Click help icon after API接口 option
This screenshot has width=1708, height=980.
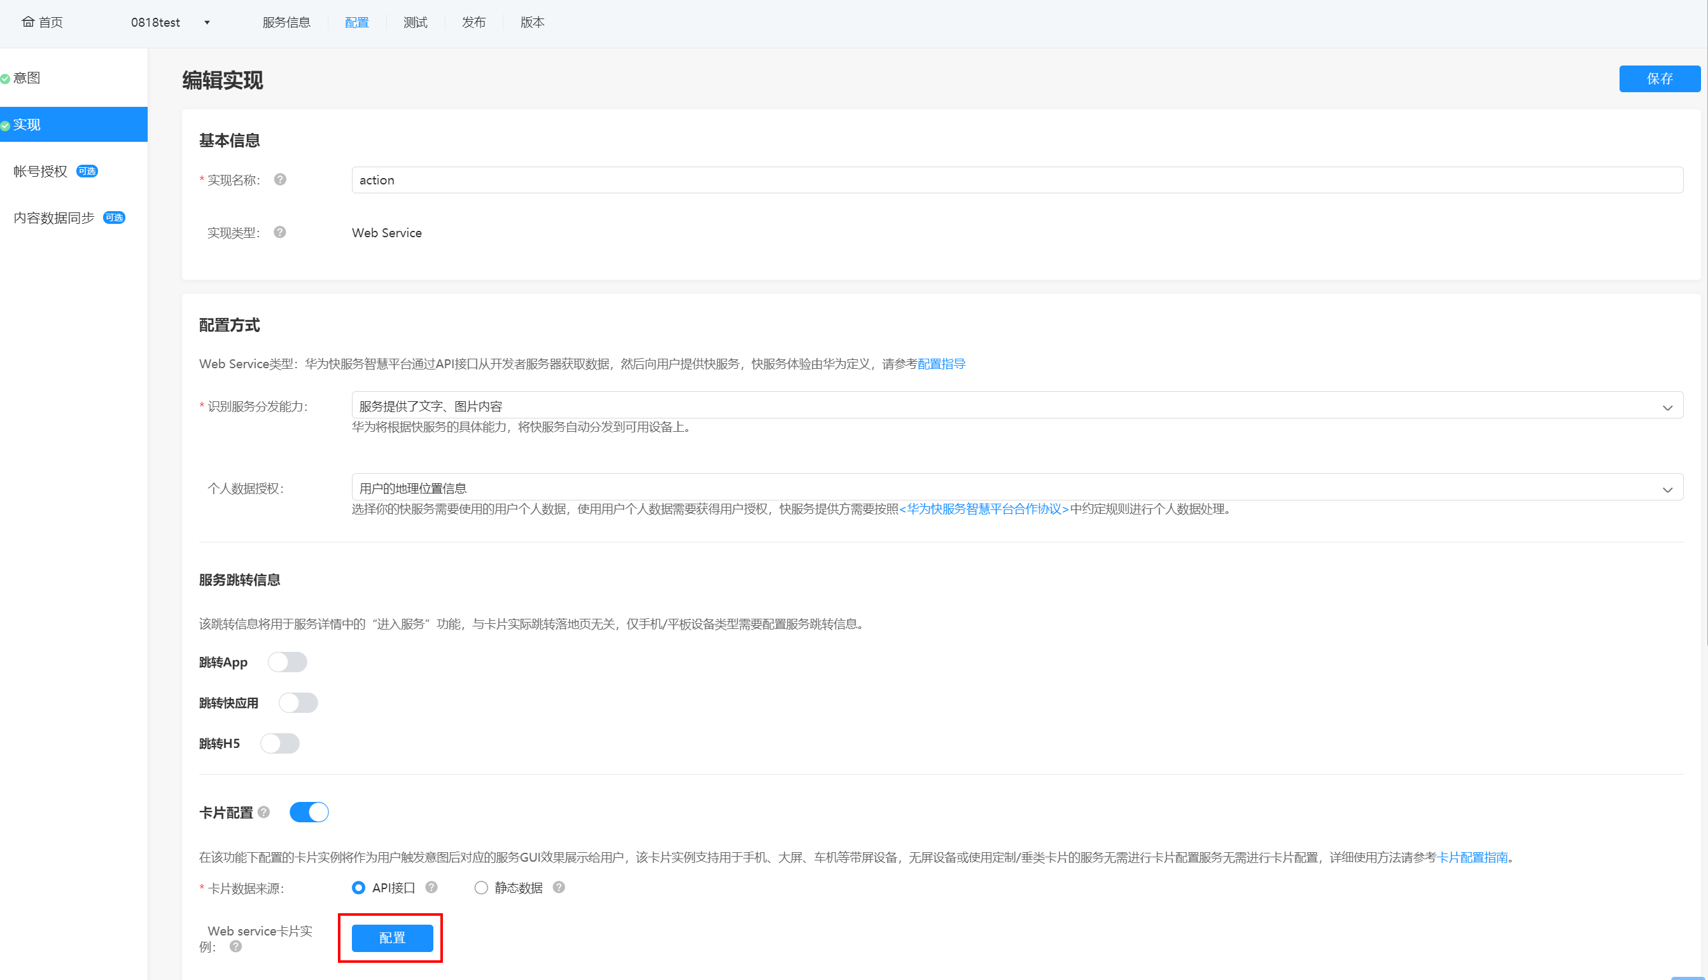(x=431, y=887)
